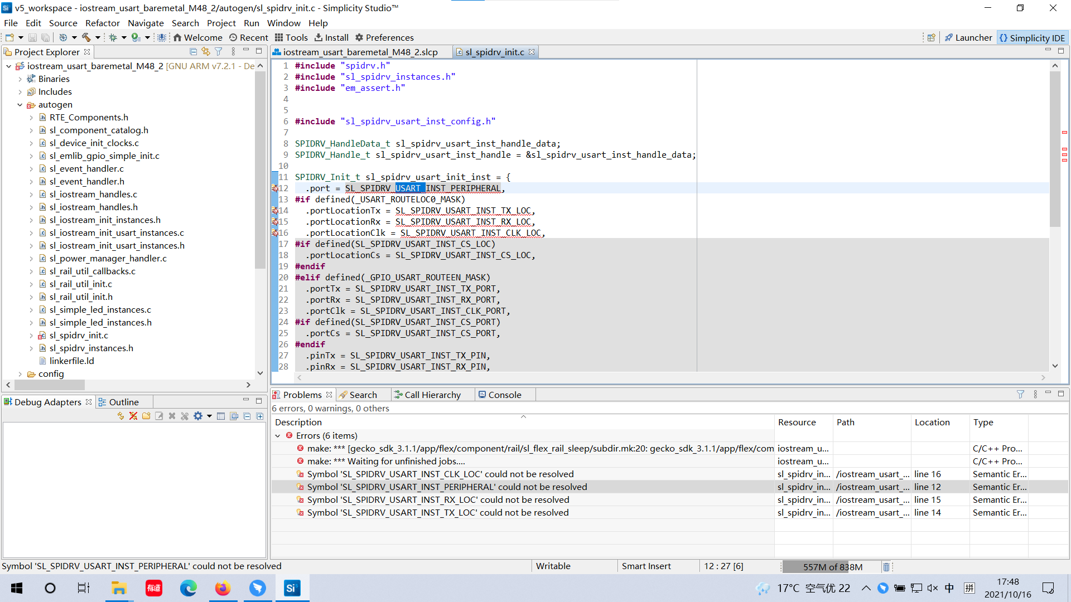Open the Welcome page via home icon

pos(197,37)
